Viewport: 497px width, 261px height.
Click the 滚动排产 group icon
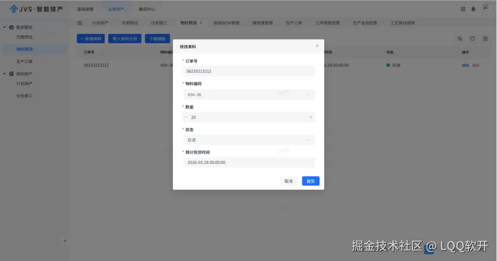tap(11, 74)
